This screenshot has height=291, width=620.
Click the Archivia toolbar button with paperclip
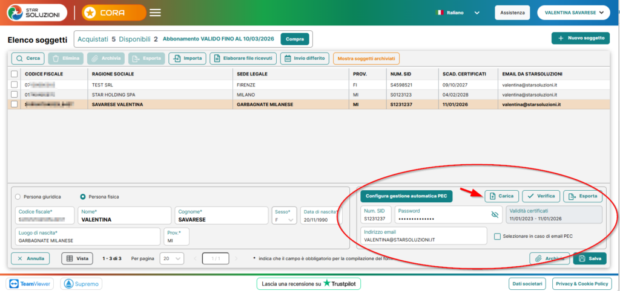pyautogui.click(x=107, y=59)
